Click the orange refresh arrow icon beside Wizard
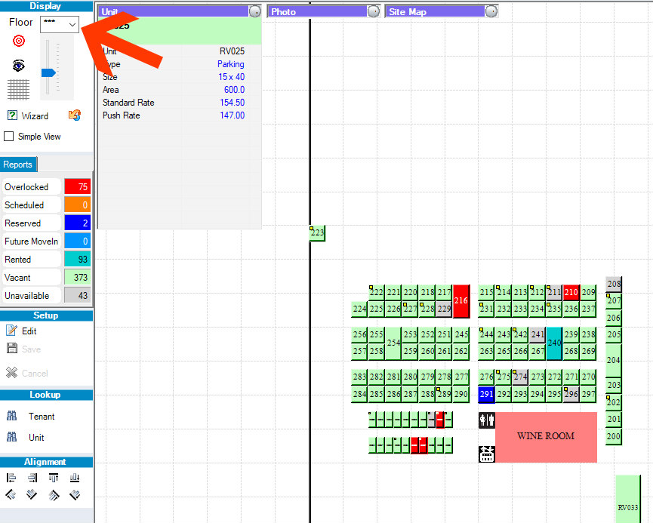This screenshot has width=653, height=523. (75, 115)
